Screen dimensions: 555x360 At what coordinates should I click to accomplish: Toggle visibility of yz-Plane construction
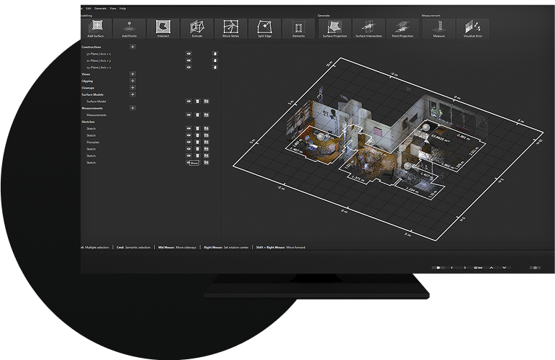pyautogui.click(x=189, y=54)
